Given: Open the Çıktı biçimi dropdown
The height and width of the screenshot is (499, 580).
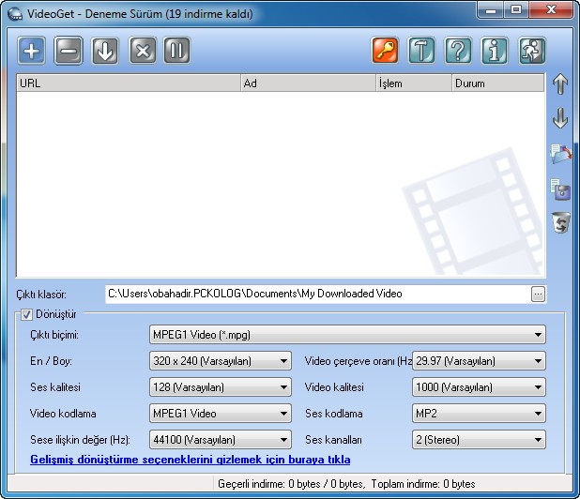Looking at the screenshot, I should point(347,335).
